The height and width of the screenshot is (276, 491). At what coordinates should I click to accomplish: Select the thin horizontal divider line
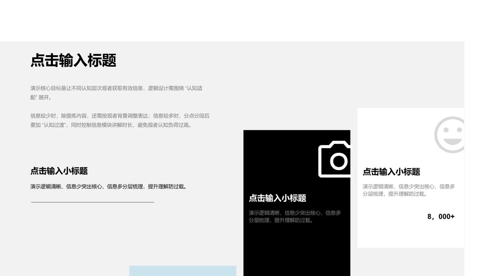pos(92,202)
